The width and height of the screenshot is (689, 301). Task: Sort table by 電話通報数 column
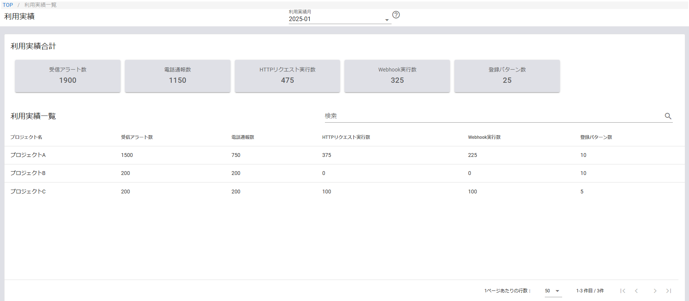point(243,137)
